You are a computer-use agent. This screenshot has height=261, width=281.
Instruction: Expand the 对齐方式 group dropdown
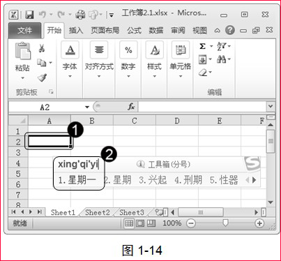(99, 76)
